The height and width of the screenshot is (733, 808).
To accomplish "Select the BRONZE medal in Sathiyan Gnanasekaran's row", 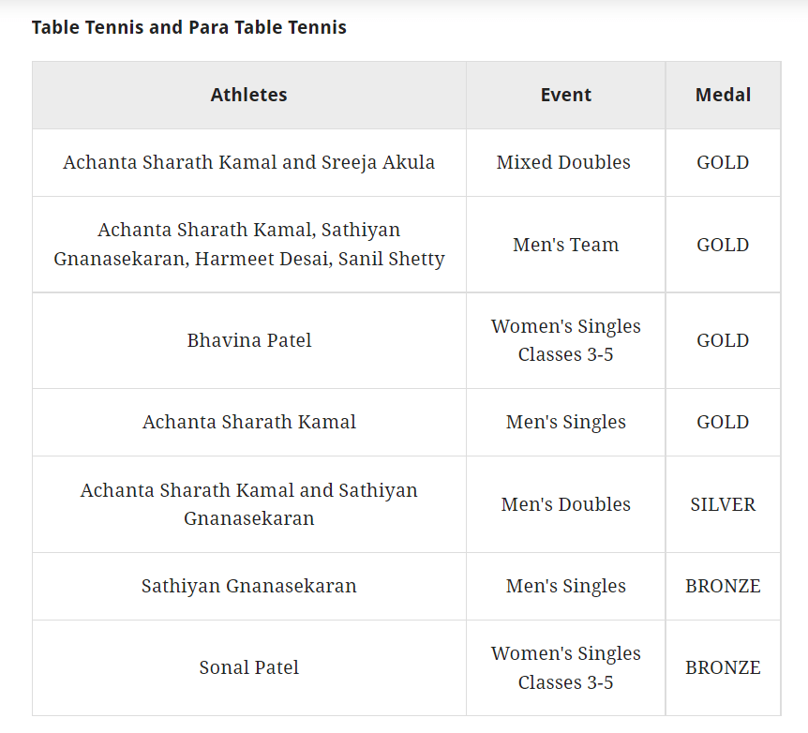I will (x=723, y=586).
